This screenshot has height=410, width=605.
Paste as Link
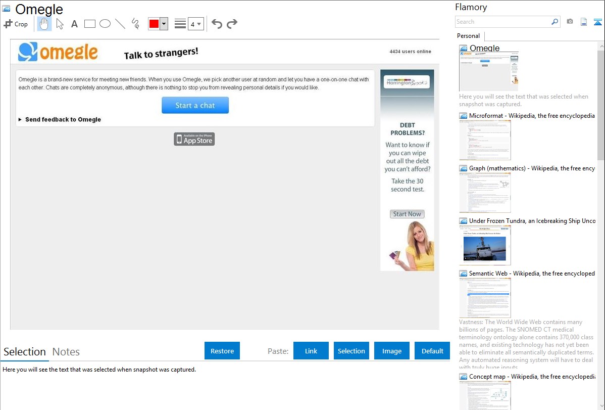pyautogui.click(x=311, y=350)
